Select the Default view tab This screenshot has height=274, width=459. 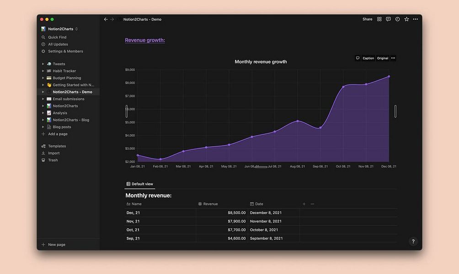(139, 184)
